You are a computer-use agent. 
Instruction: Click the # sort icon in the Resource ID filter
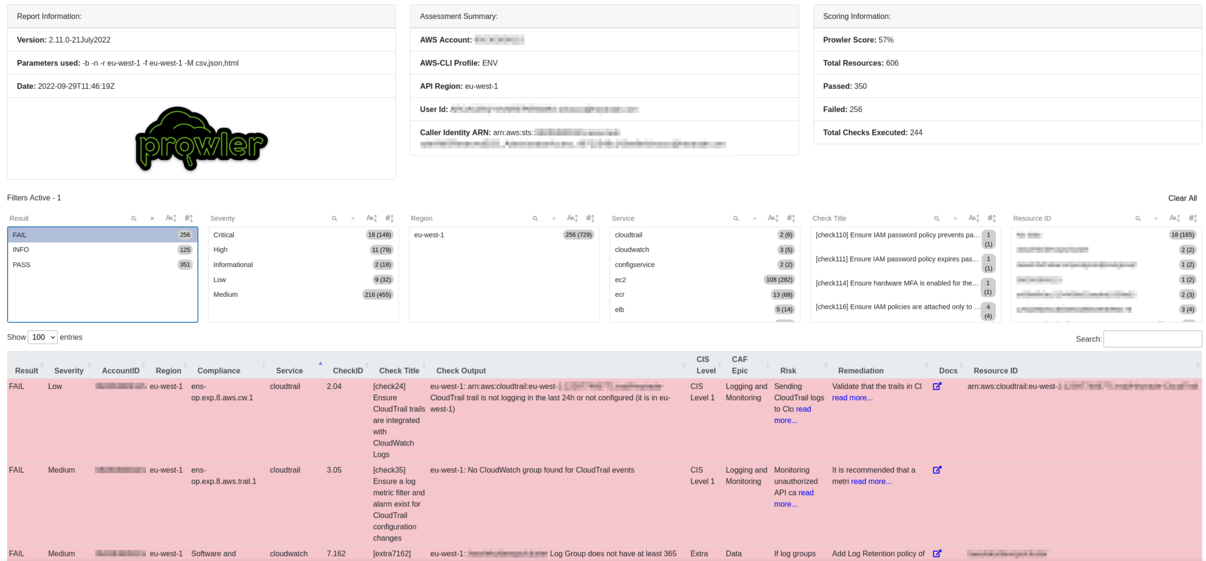1192,218
